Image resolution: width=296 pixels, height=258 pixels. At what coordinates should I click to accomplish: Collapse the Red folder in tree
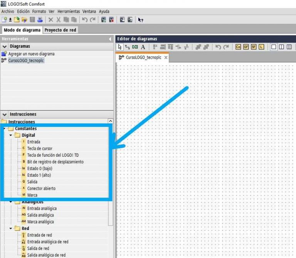(x=11, y=228)
